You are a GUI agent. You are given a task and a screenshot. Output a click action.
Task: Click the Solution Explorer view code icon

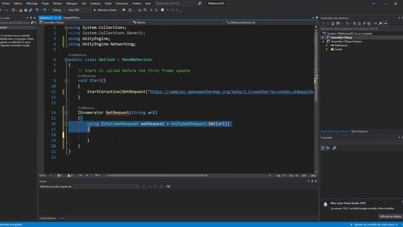coord(375,23)
